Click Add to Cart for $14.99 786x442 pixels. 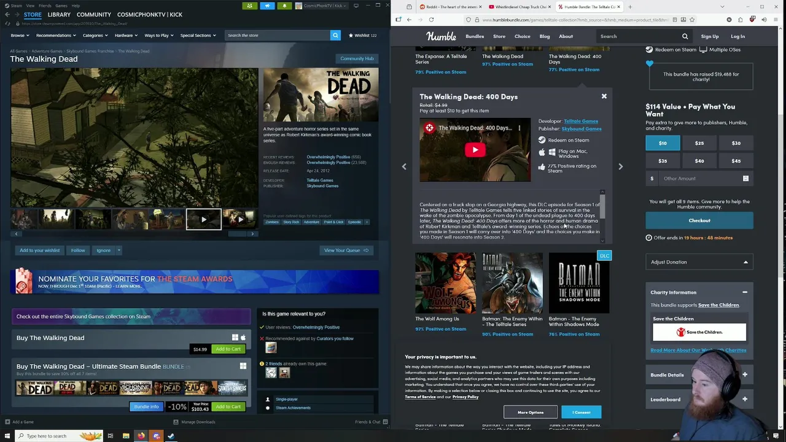point(228,349)
